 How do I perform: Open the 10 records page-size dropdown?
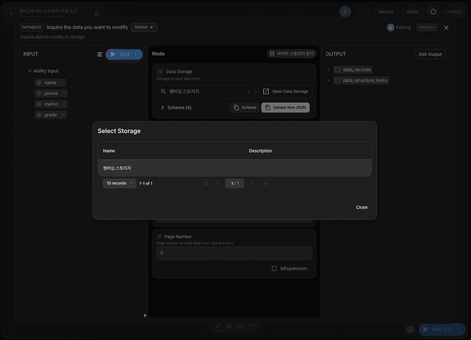[x=119, y=183]
